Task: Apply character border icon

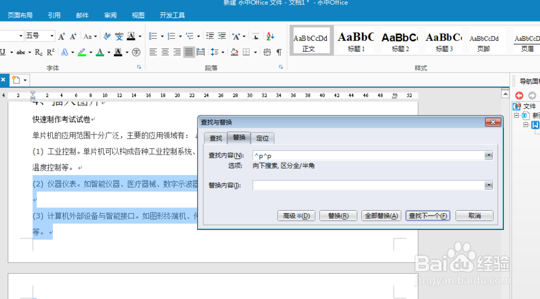Action: tap(131, 36)
